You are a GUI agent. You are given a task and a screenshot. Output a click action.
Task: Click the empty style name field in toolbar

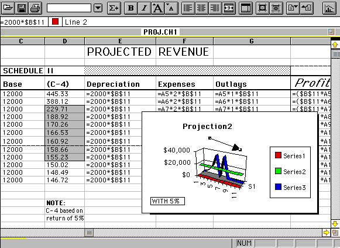[x=69, y=8]
